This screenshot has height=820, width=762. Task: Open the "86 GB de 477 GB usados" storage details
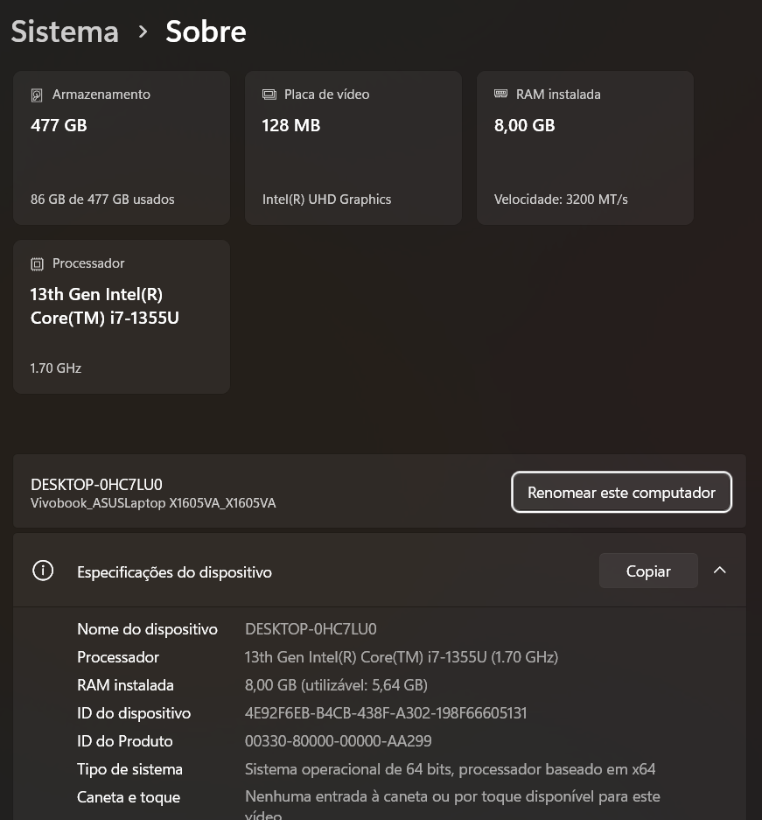point(102,200)
